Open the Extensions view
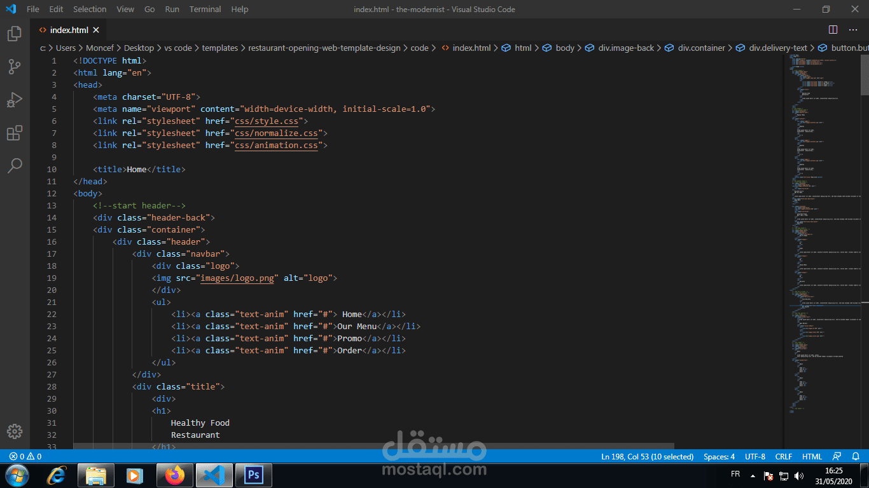Screen dimensions: 869x488 15,133
